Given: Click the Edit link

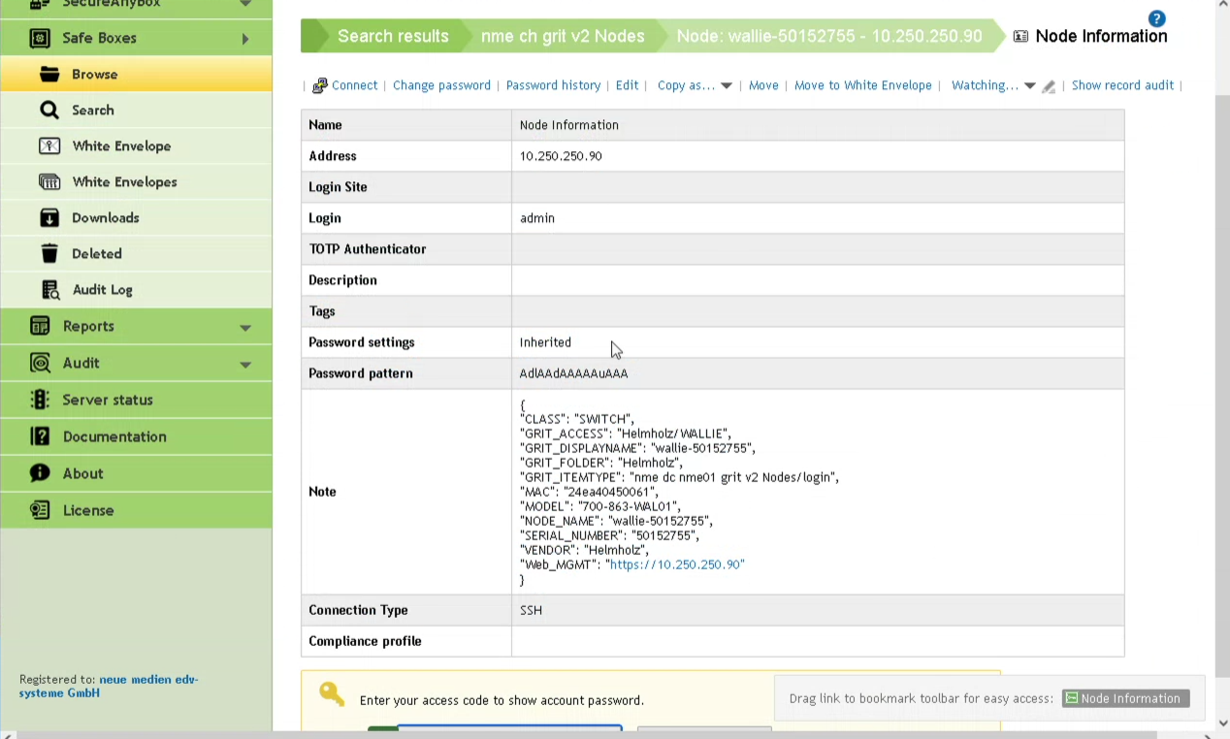Looking at the screenshot, I should [x=627, y=85].
